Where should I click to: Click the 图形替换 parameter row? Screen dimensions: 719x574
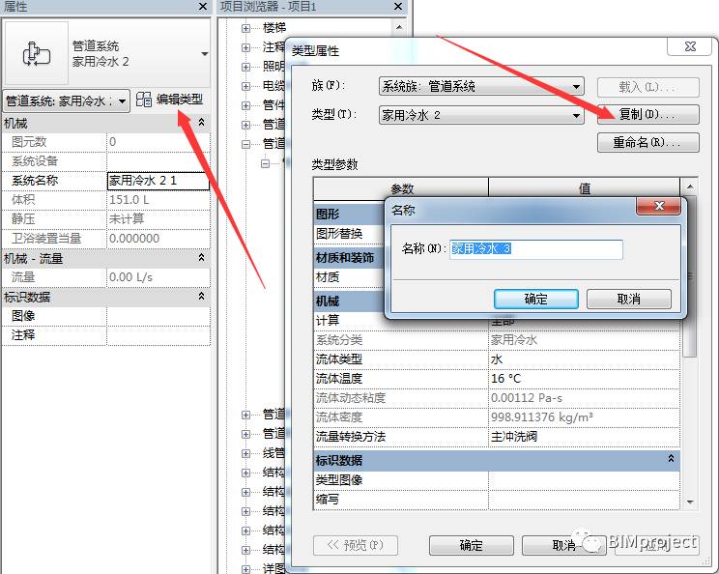pos(350,234)
